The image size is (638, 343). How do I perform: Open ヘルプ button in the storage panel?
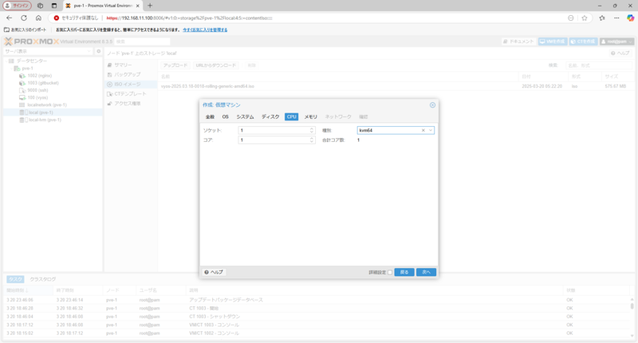point(620,53)
